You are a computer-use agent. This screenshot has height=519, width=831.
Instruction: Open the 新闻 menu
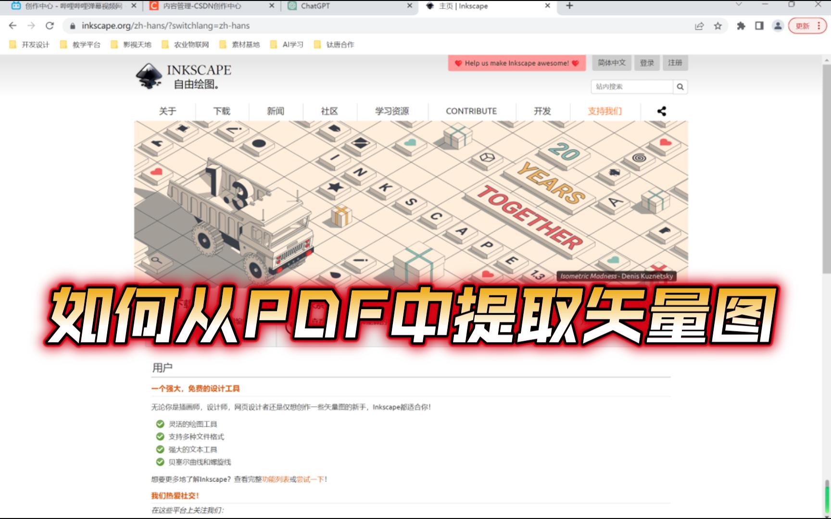click(276, 111)
